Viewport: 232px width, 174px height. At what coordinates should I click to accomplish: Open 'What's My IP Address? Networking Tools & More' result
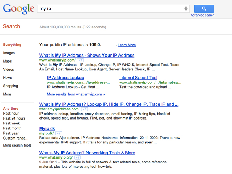point(87,153)
